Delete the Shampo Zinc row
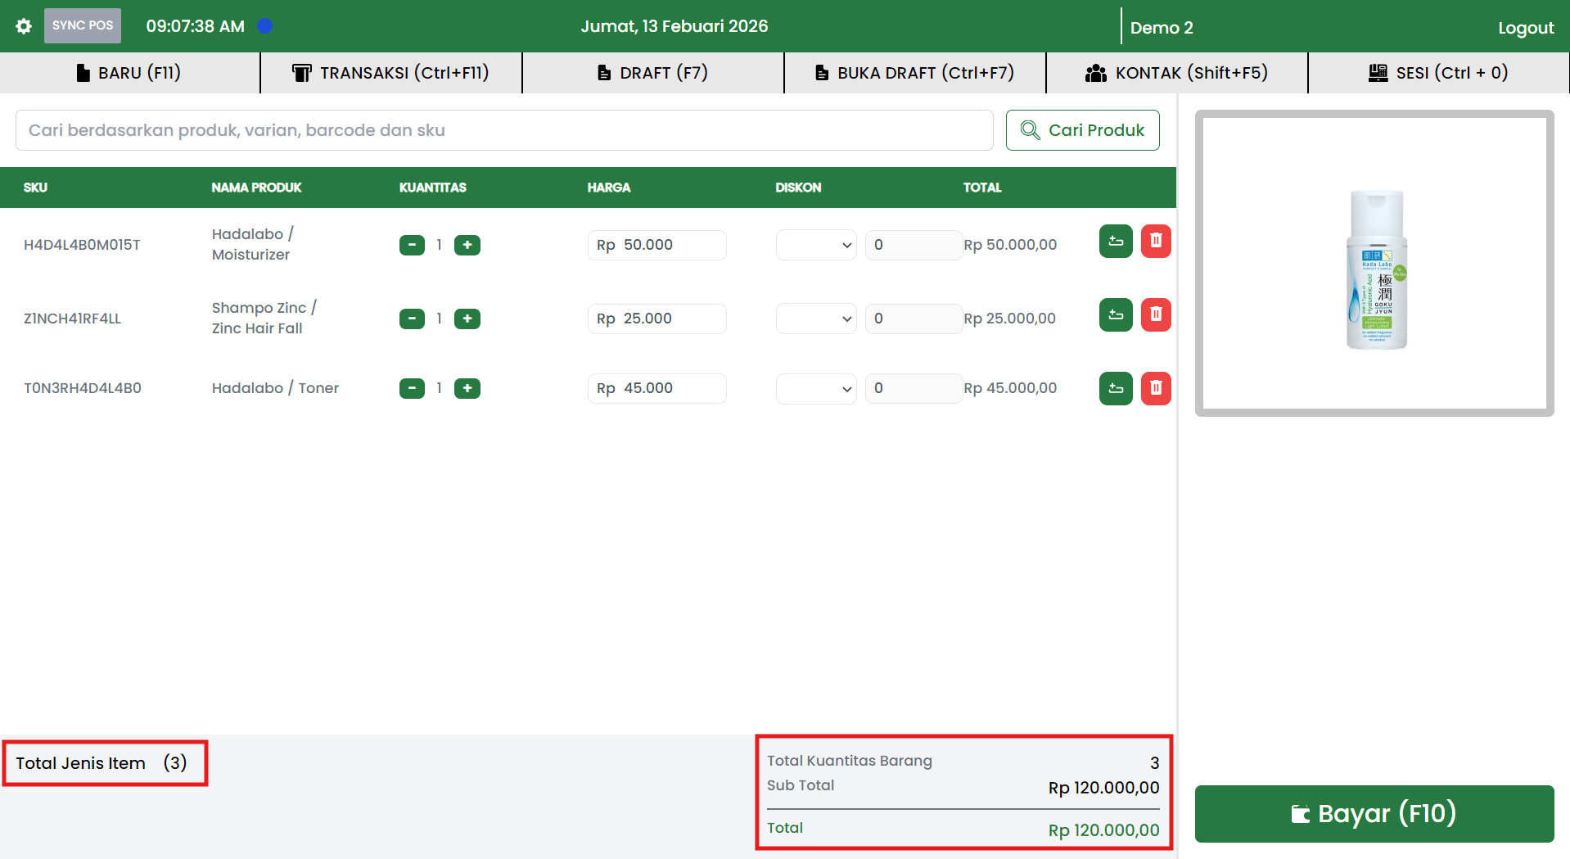The width and height of the screenshot is (1570, 859). pos(1155,315)
